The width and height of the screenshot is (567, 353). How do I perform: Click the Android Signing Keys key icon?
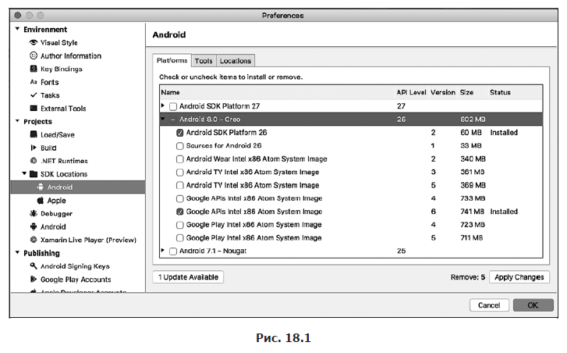[34, 266]
